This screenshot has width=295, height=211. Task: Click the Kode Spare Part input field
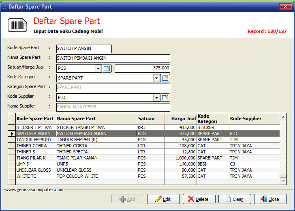[x=84, y=49]
